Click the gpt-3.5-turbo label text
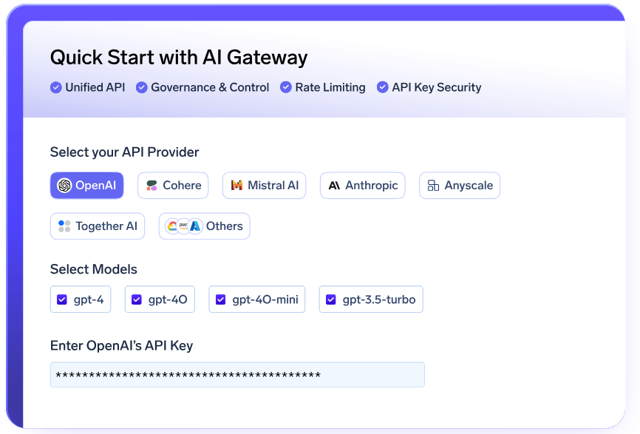640x434 pixels. tap(379, 300)
